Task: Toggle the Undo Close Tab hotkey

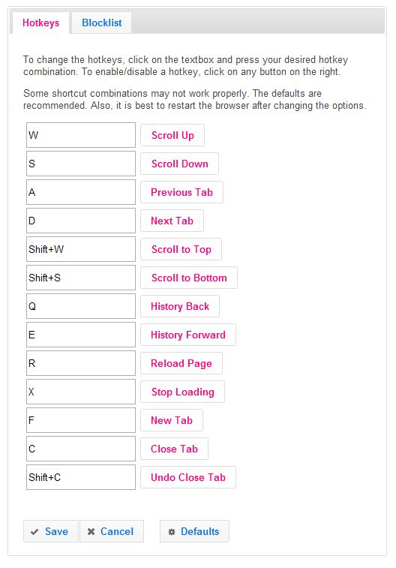Action: pos(188,477)
